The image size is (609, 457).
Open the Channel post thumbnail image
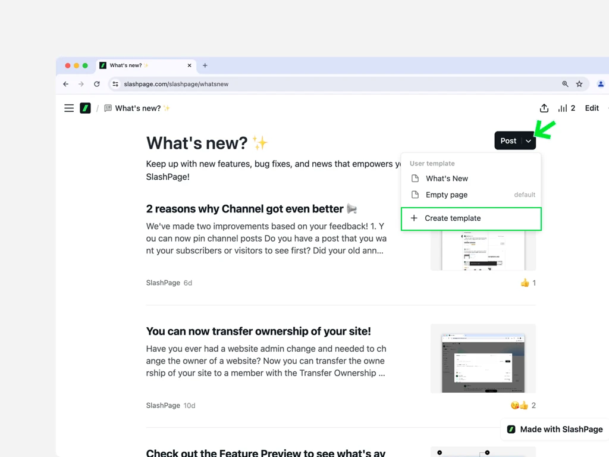pyautogui.click(x=483, y=250)
